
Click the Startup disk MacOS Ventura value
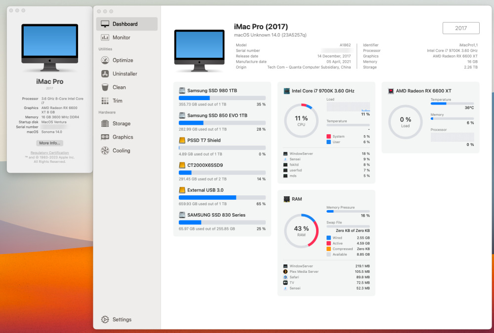[54, 122]
